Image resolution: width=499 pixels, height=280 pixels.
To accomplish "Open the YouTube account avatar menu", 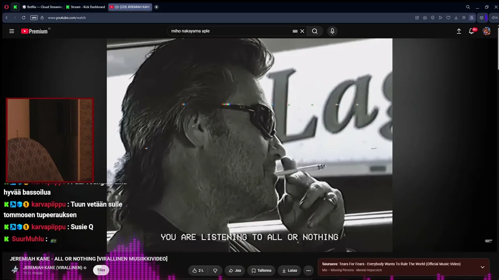I will (487, 31).
